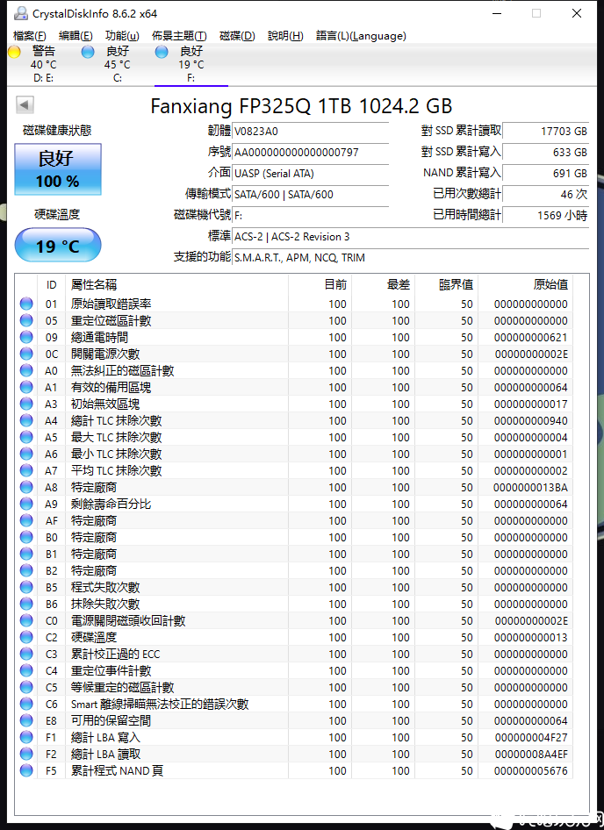Viewport: 604px width, 830px height.
Task: Click status orb of attribute C6 row
Action: coord(26,704)
